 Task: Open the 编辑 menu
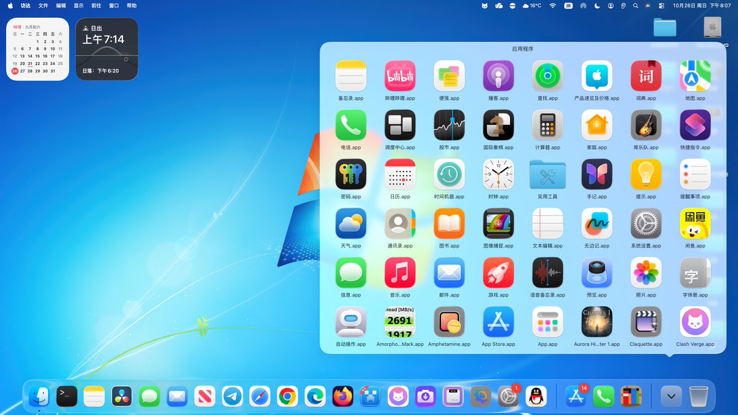[x=61, y=6]
